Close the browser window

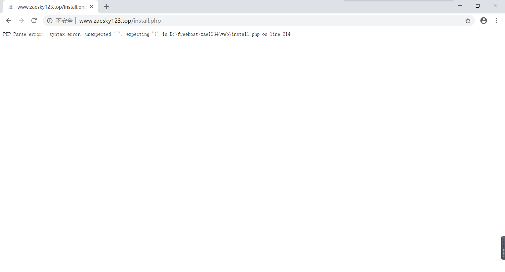pyautogui.click(x=496, y=6)
